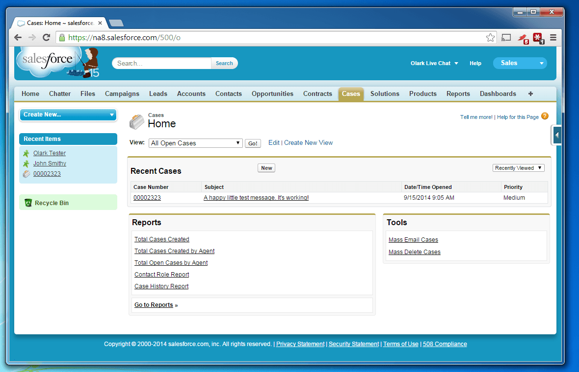Click the Mass Email Cases link
The width and height of the screenshot is (579, 372).
tap(413, 240)
